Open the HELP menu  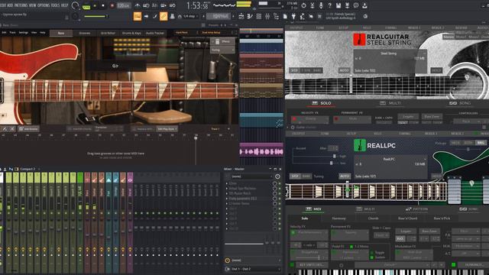64,5
